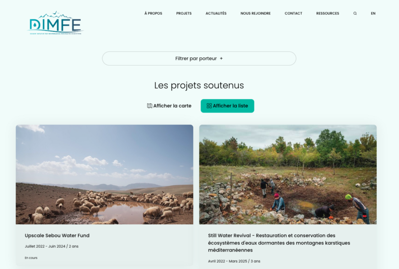Open the NOUS REJOINDRE page
Screen dimensions: 399x269
coord(255,13)
